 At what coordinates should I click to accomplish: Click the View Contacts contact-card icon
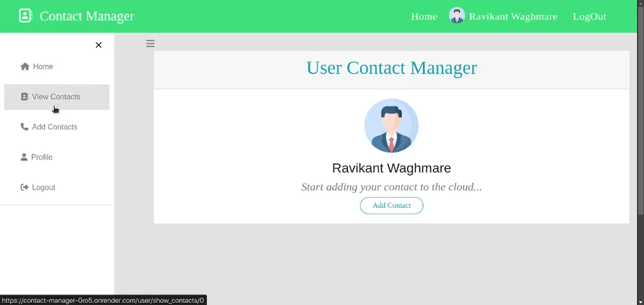point(24,96)
